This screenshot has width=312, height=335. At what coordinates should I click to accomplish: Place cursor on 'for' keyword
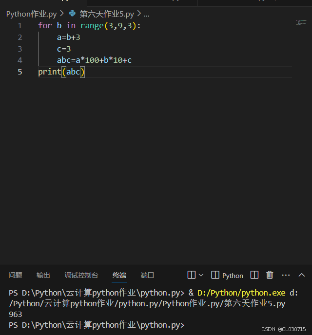click(45, 26)
